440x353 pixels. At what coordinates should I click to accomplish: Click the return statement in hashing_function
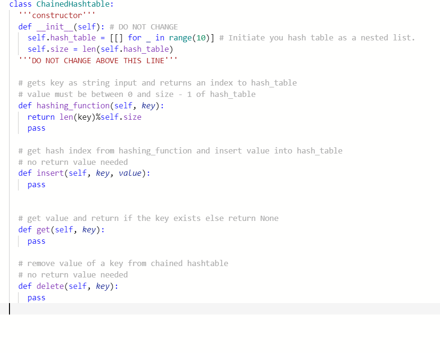(83, 117)
